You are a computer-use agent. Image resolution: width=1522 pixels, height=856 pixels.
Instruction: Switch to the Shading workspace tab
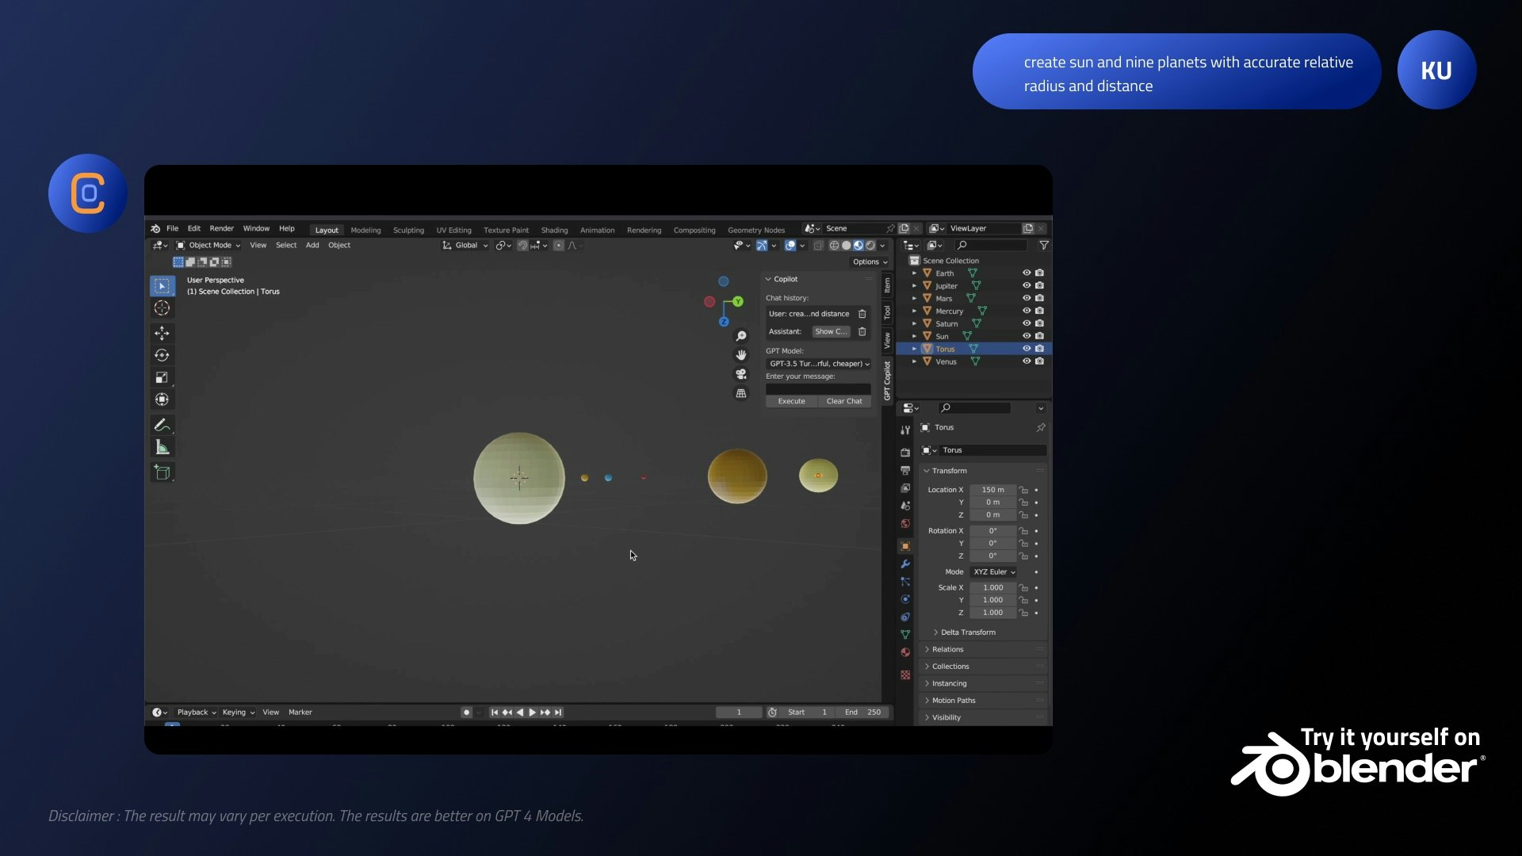click(x=554, y=230)
